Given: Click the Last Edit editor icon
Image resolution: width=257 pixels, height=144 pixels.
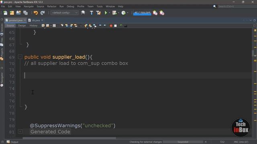Looking at the screenshot, I should click(x=43, y=26).
